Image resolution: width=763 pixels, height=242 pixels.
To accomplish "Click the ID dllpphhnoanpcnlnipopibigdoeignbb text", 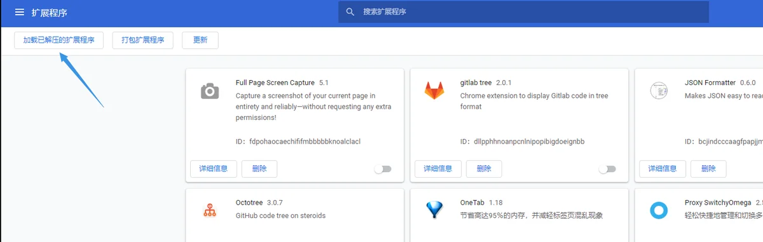I will 522,141.
